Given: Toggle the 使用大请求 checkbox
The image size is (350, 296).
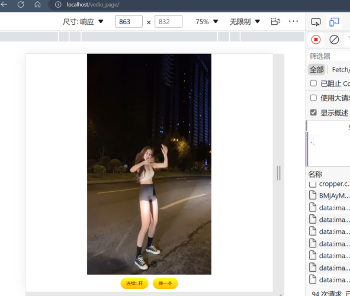Looking at the screenshot, I should 313,98.
